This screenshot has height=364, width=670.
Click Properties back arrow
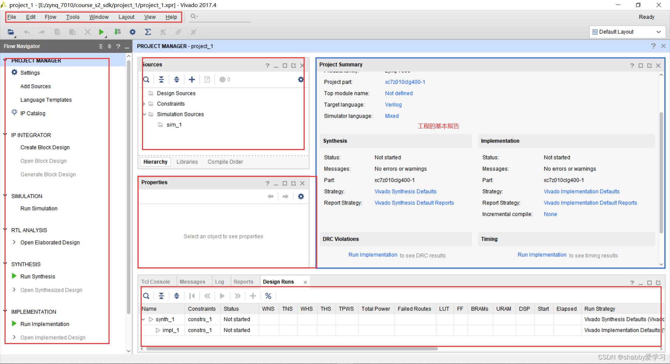tap(270, 196)
